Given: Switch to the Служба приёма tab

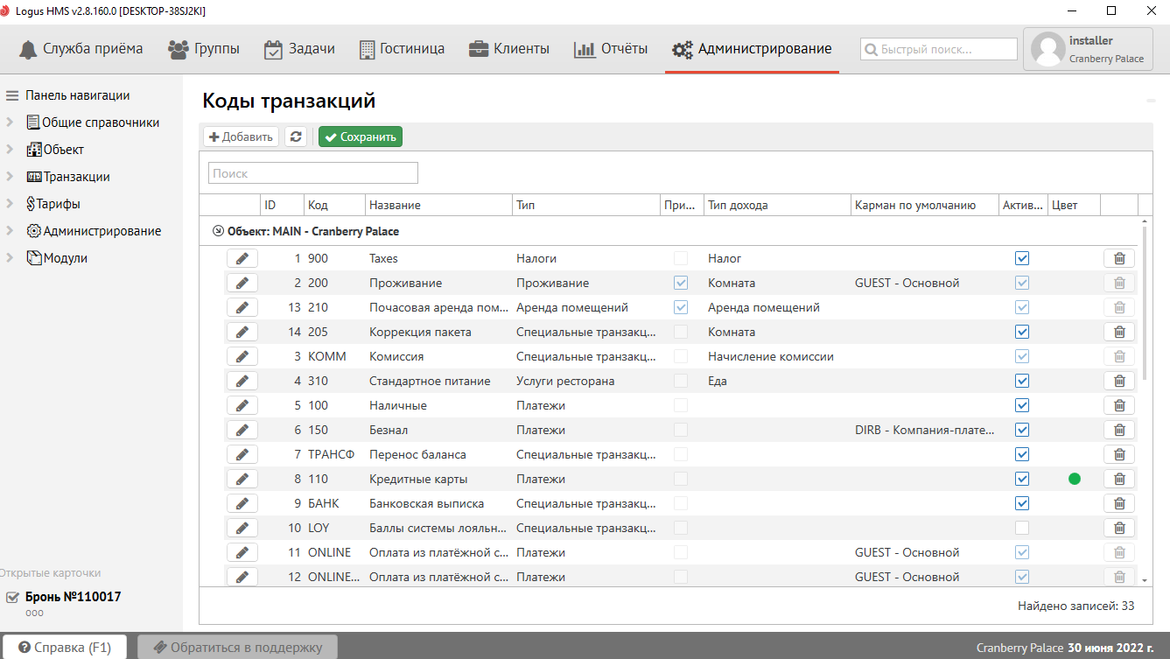Looking at the screenshot, I should tap(81, 49).
